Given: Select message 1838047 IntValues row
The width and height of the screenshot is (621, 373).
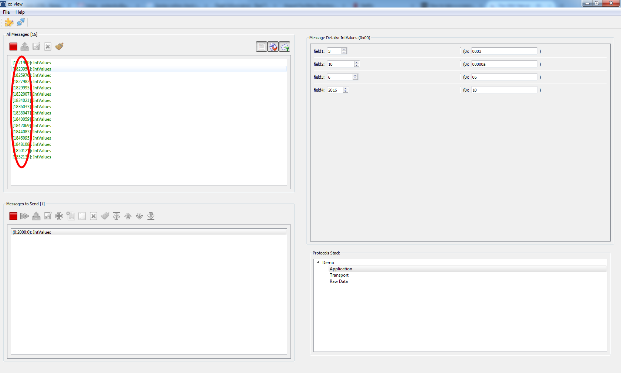Looking at the screenshot, I should point(149,113).
